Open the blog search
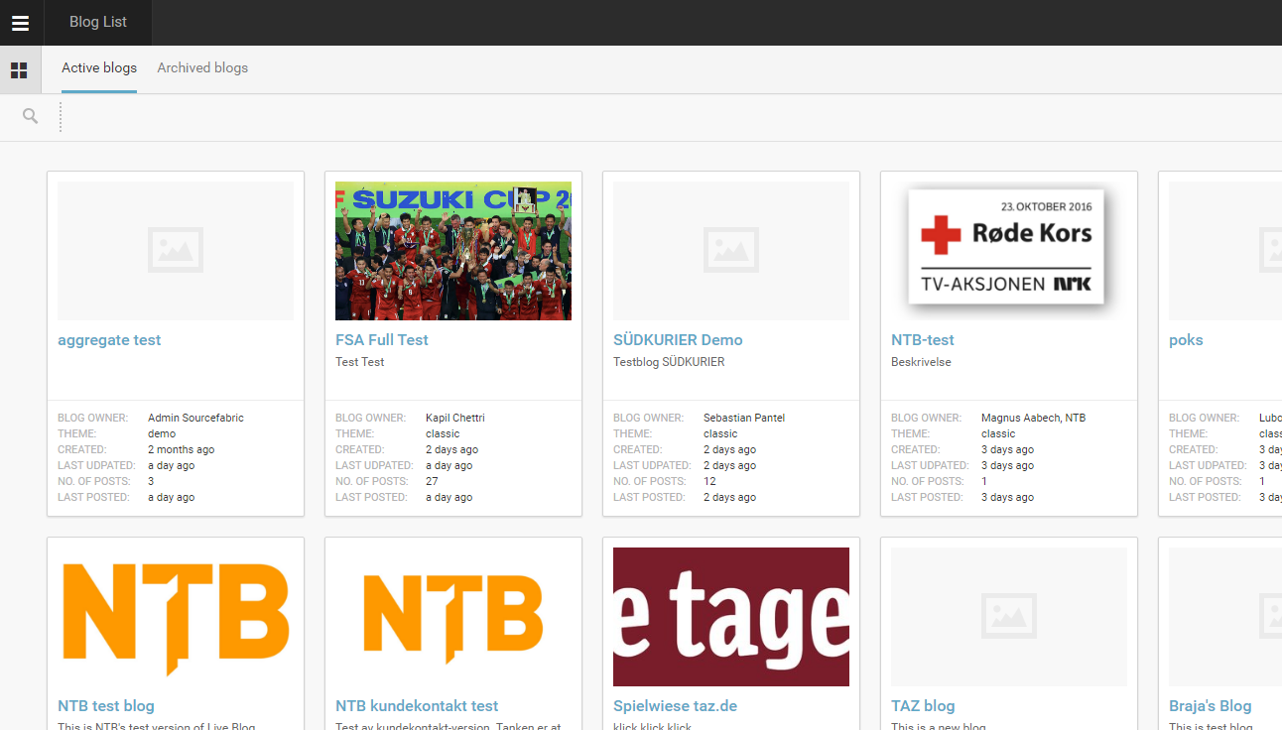This screenshot has height=730, width=1282. point(31,117)
